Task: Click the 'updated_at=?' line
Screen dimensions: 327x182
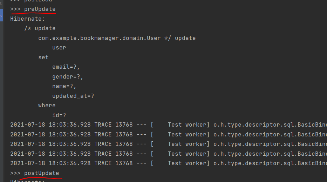Action: 73,96
